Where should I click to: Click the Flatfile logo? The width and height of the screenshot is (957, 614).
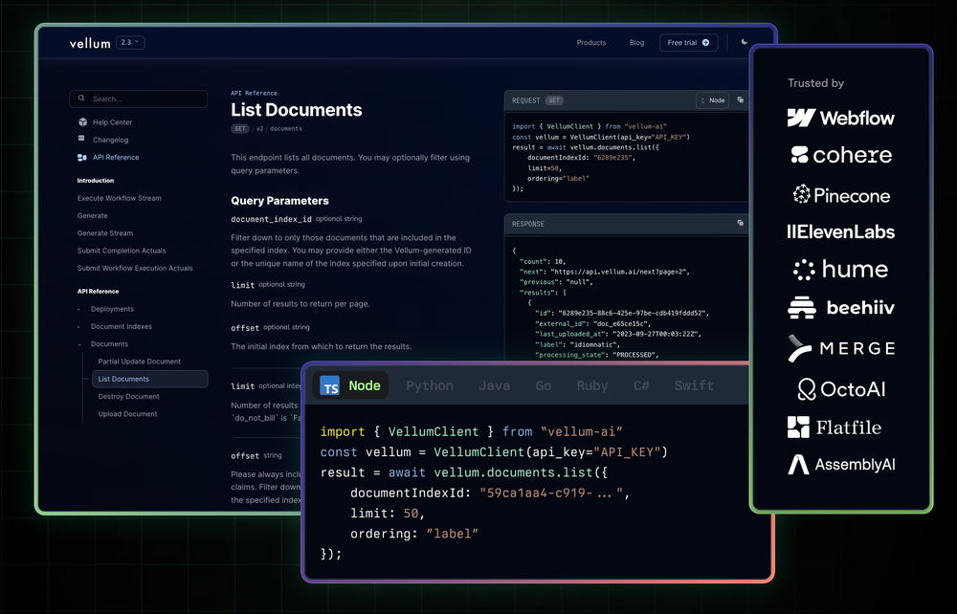pyautogui.click(x=835, y=428)
